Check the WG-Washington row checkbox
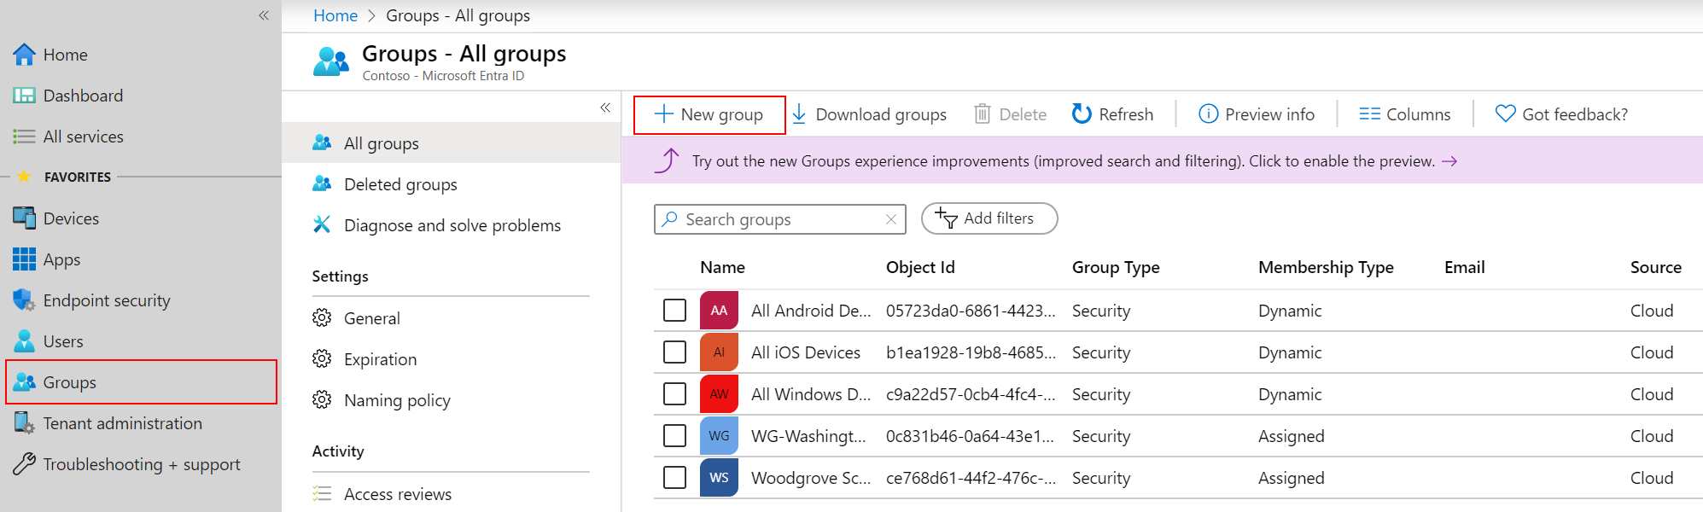This screenshot has height=512, width=1703. click(x=674, y=435)
